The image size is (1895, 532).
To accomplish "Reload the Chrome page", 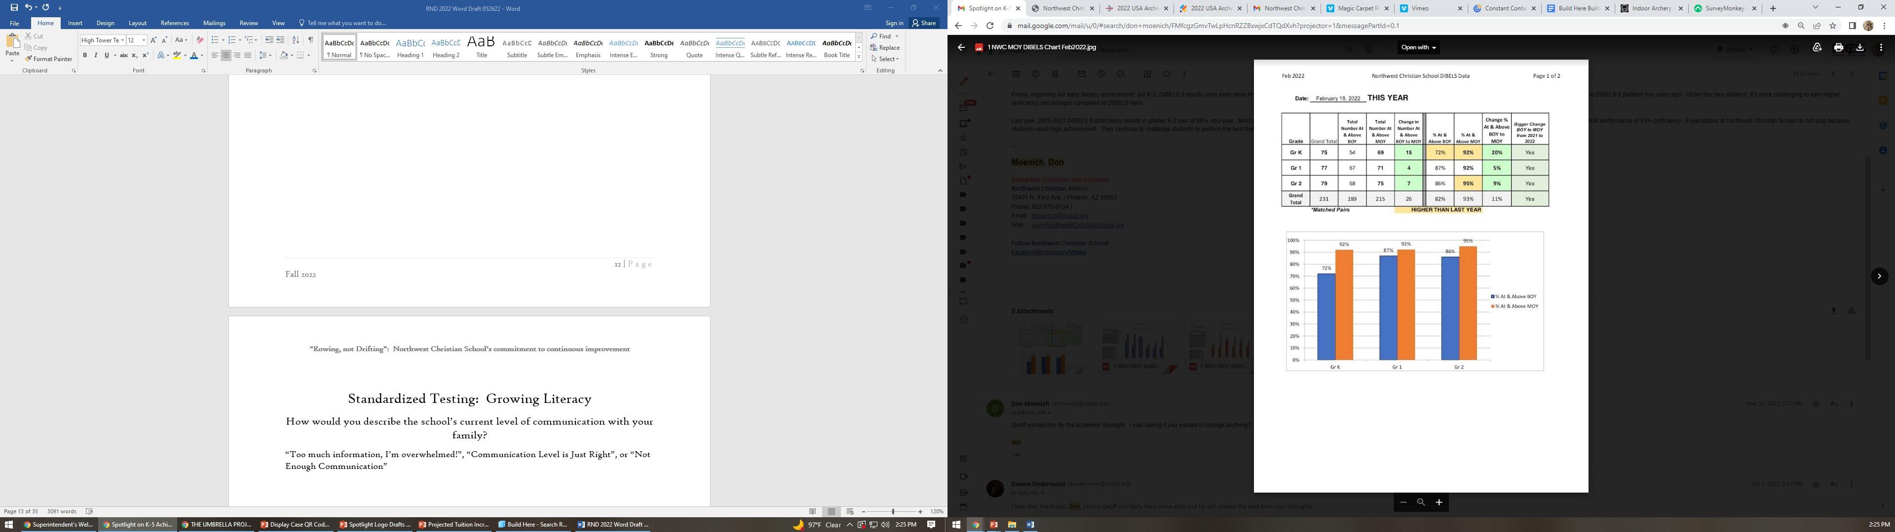I will (x=990, y=26).
